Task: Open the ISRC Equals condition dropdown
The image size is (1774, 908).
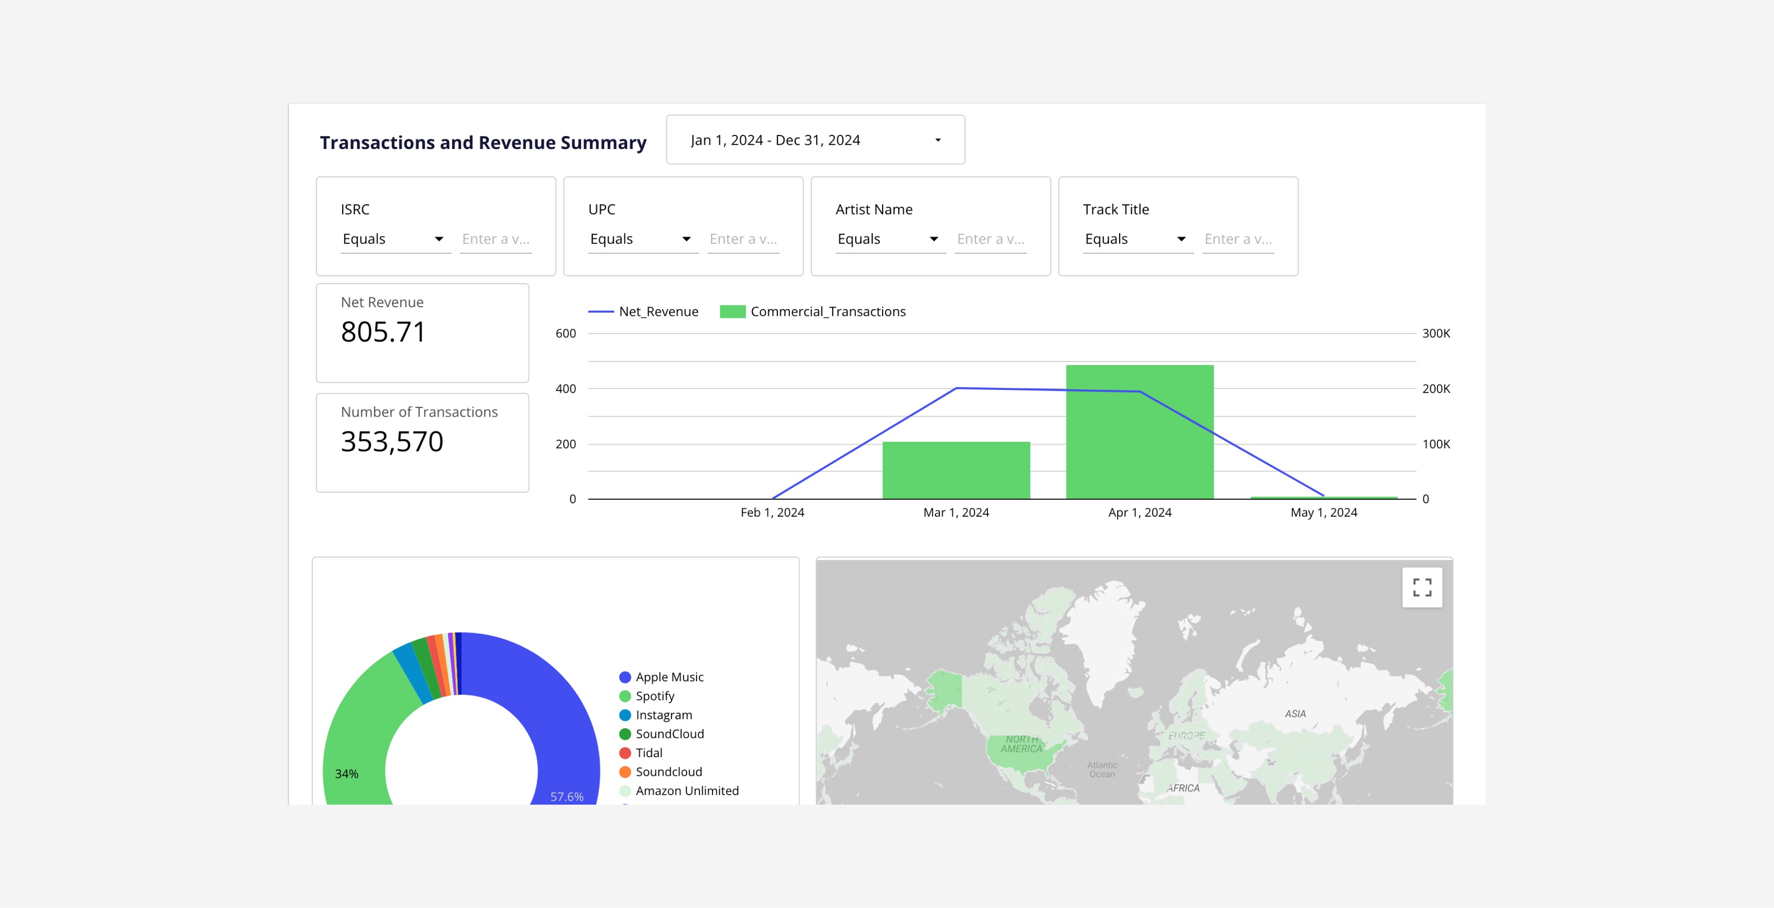Action: (395, 239)
